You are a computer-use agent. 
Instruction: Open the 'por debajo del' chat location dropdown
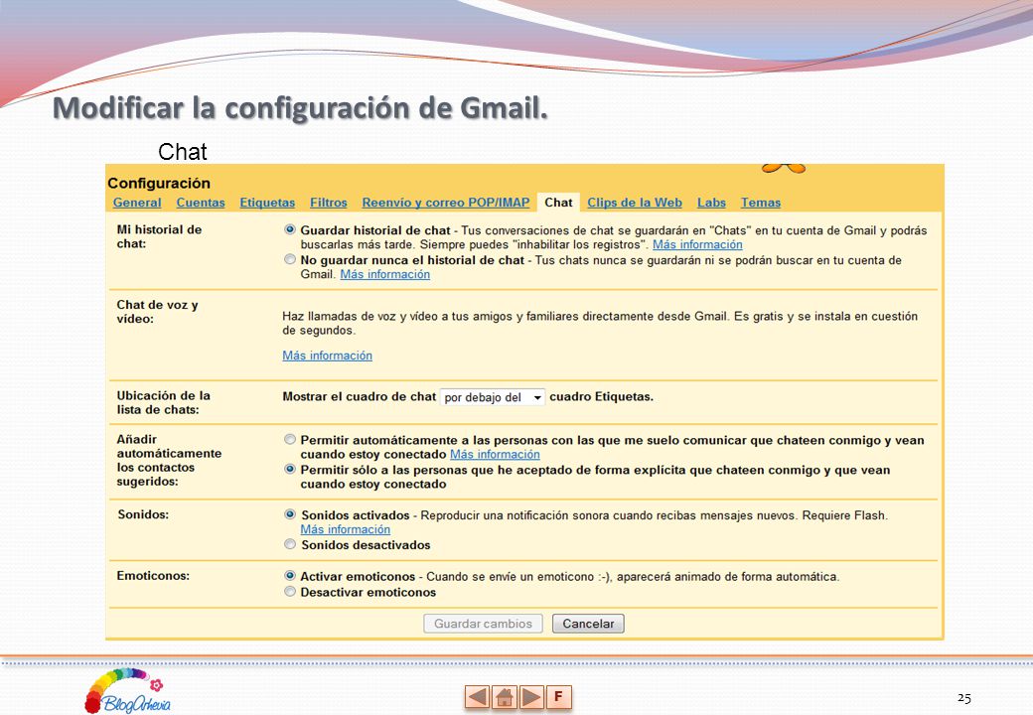[492, 397]
